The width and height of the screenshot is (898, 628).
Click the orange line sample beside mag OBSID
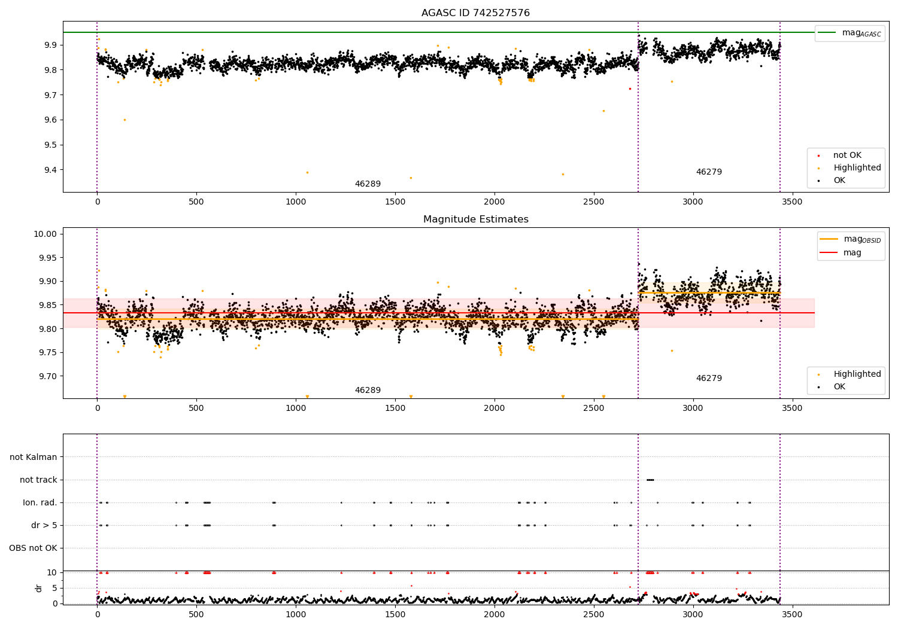[829, 239]
